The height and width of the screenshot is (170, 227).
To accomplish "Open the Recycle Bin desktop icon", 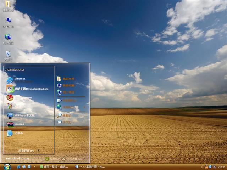I will pyautogui.click(x=8, y=54).
